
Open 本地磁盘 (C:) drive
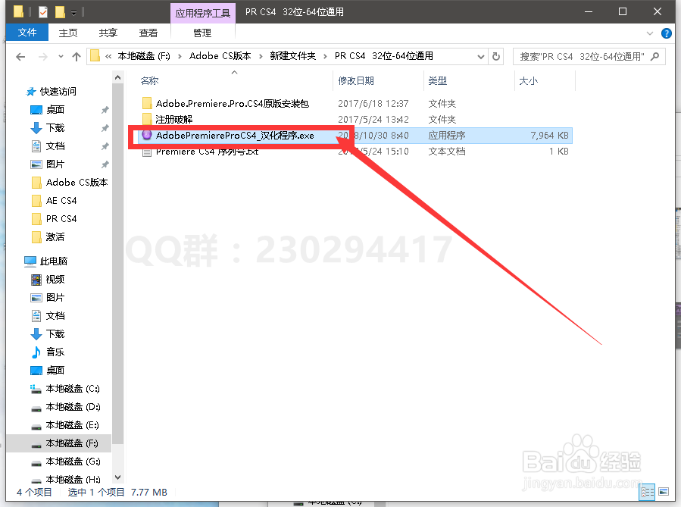(73, 389)
